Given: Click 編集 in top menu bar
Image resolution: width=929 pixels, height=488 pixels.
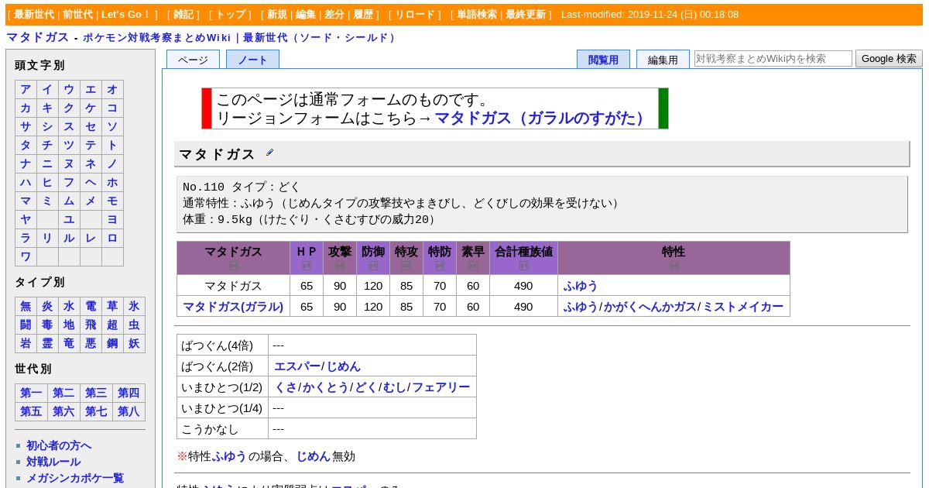Looking at the screenshot, I should [306, 15].
